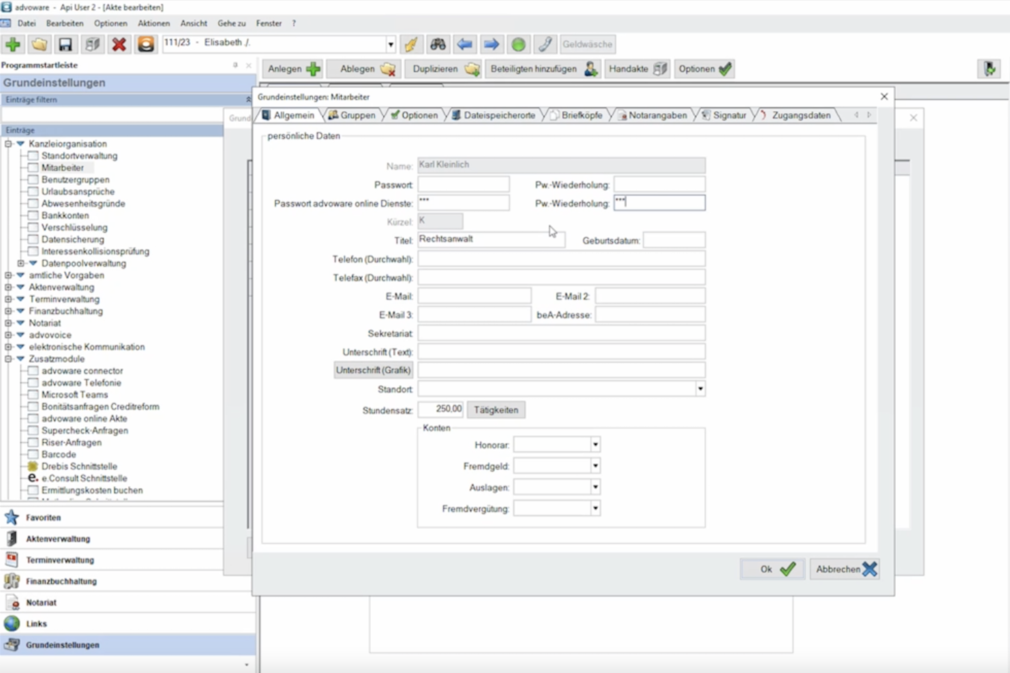Save with the floppy disk icon
This screenshot has width=1010, height=673.
[66, 44]
